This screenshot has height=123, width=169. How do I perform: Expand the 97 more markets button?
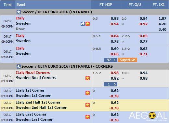point(110,60)
